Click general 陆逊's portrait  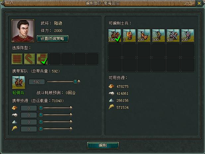coord(23,31)
